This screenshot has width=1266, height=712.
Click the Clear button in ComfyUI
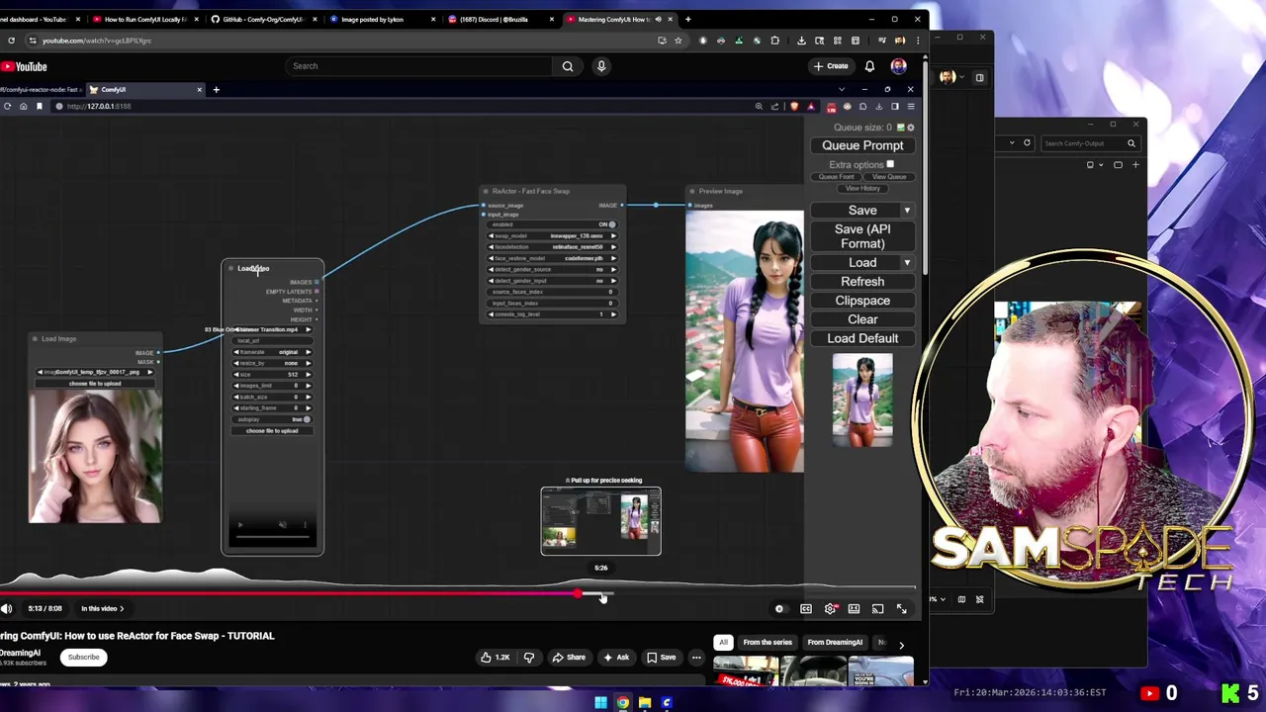pyautogui.click(x=862, y=319)
